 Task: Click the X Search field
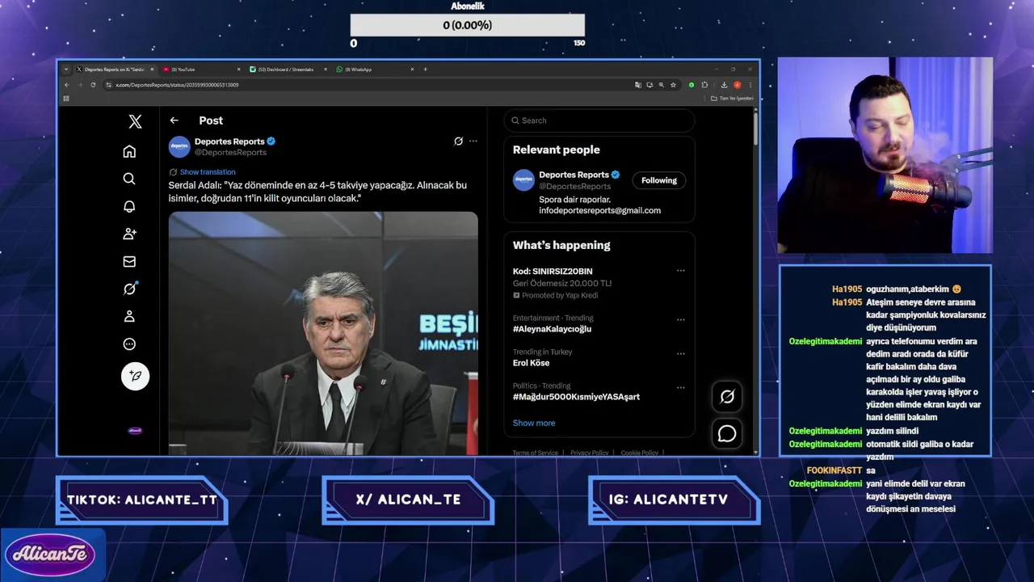599,120
